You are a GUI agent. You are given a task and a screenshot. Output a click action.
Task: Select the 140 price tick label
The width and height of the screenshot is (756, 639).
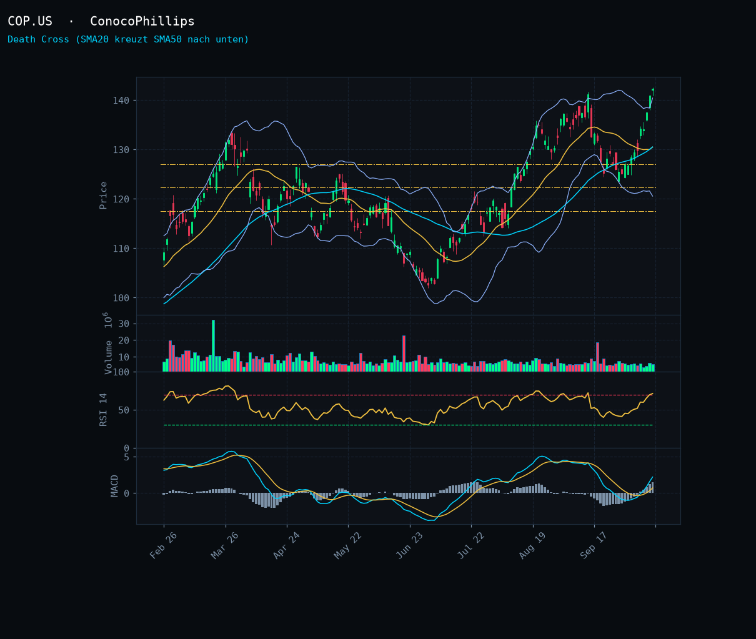coord(121,101)
